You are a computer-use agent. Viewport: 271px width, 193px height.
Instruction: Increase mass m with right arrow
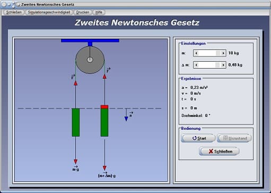point(223,53)
